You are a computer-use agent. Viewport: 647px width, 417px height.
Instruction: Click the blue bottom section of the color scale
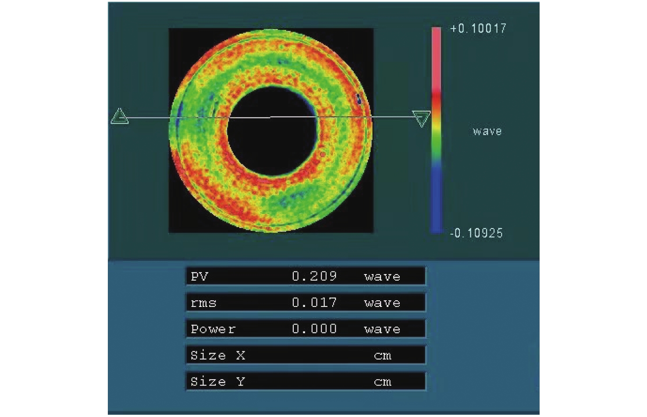436,197
